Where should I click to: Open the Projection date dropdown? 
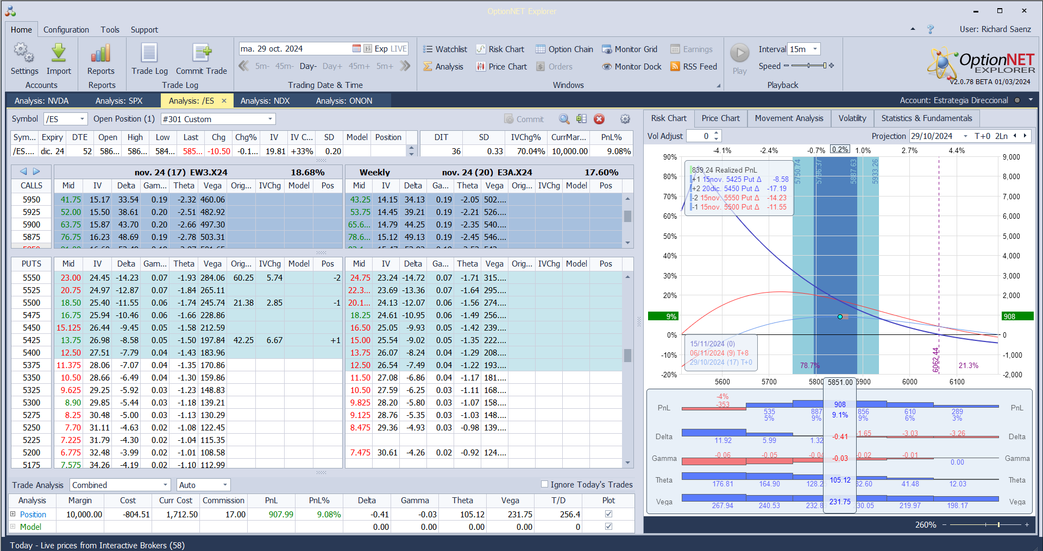pos(965,136)
